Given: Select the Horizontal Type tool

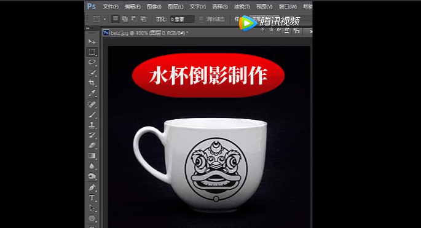Looking at the screenshot, I should (92, 198).
